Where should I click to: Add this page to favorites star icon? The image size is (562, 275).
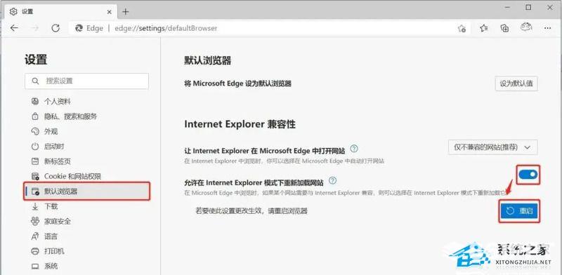click(462, 28)
